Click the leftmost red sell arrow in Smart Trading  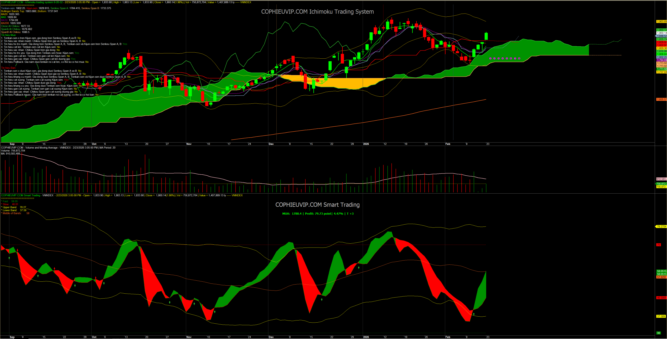(x=17, y=250)
